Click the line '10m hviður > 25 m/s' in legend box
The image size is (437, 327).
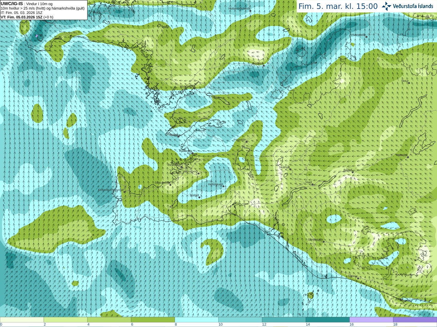click(43, 8)
